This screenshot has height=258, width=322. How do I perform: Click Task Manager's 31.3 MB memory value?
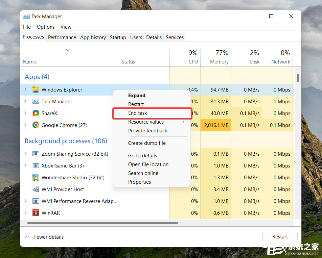coord(220,102)
